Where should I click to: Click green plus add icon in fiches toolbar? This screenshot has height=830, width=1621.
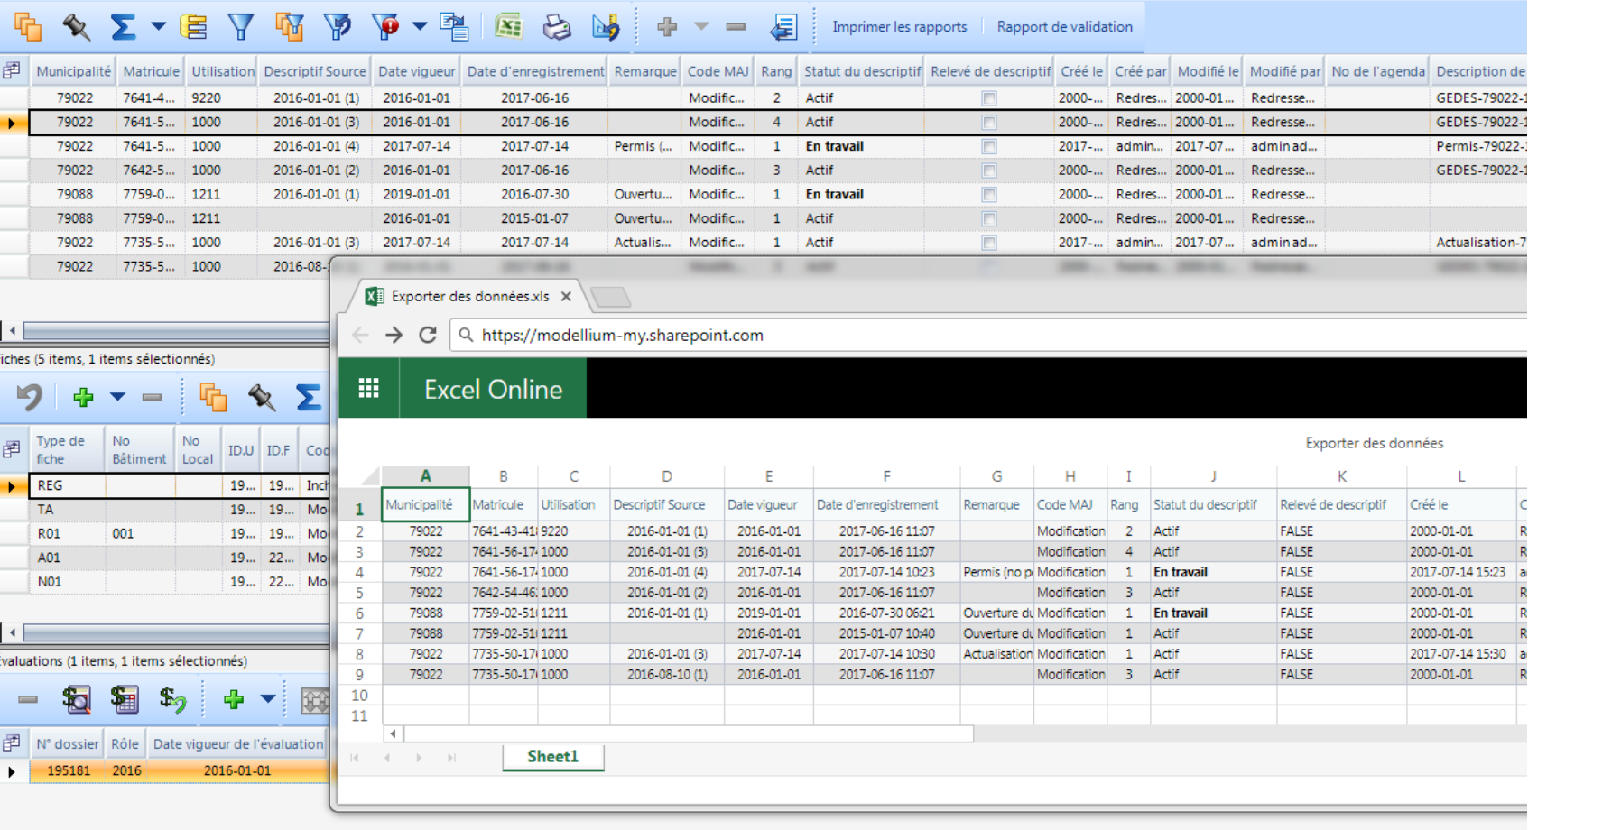pyautogui.click(x=83, y=397)
